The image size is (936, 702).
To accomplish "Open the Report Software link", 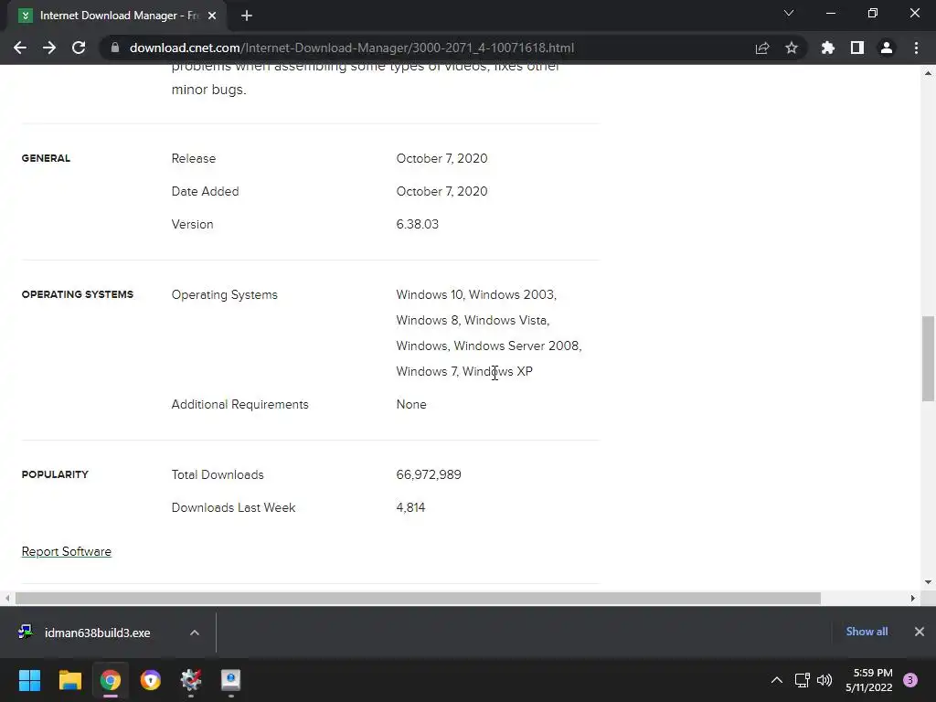I will (x=66, y=551).
